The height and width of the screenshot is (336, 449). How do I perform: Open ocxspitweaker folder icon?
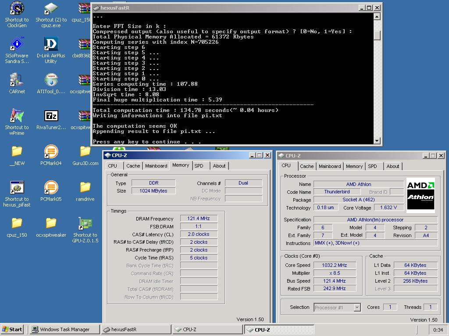(51, 223)
